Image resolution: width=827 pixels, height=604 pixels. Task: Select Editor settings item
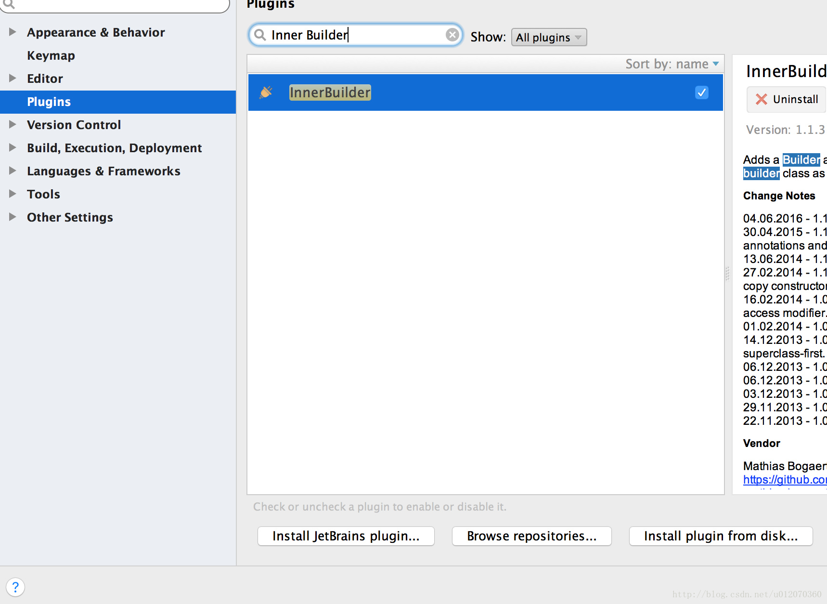tap(45, 79)
